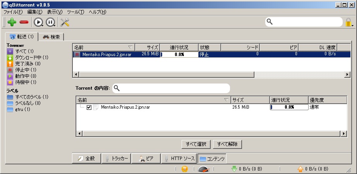Click the すべて解除 button
The image size is (357, 174).
click(227, 144)
